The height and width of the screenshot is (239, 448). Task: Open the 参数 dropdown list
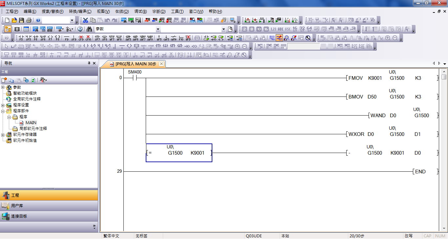pyautogui.click(x=158, y=29)
